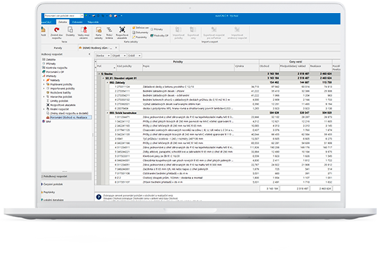This screenshot has height=263, width=379.
Task: Open Dokumenty in the ribbon
Action: [140, 32]
